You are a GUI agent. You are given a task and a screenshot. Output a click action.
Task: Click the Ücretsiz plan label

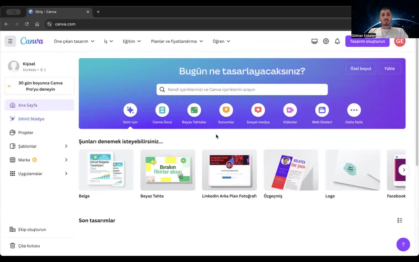pyautogui.click(x=29, y=70)
